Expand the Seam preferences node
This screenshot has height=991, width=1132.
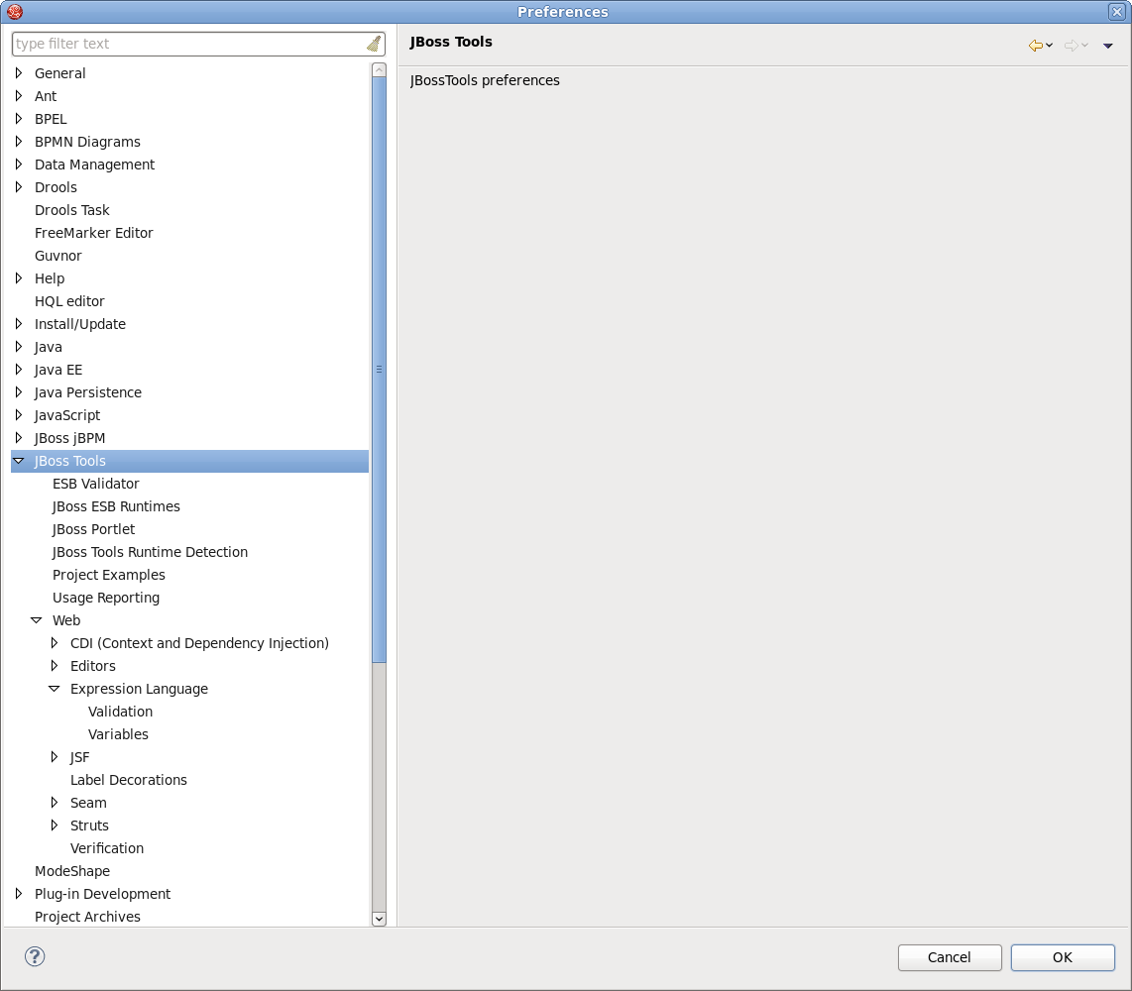(55, 803)
